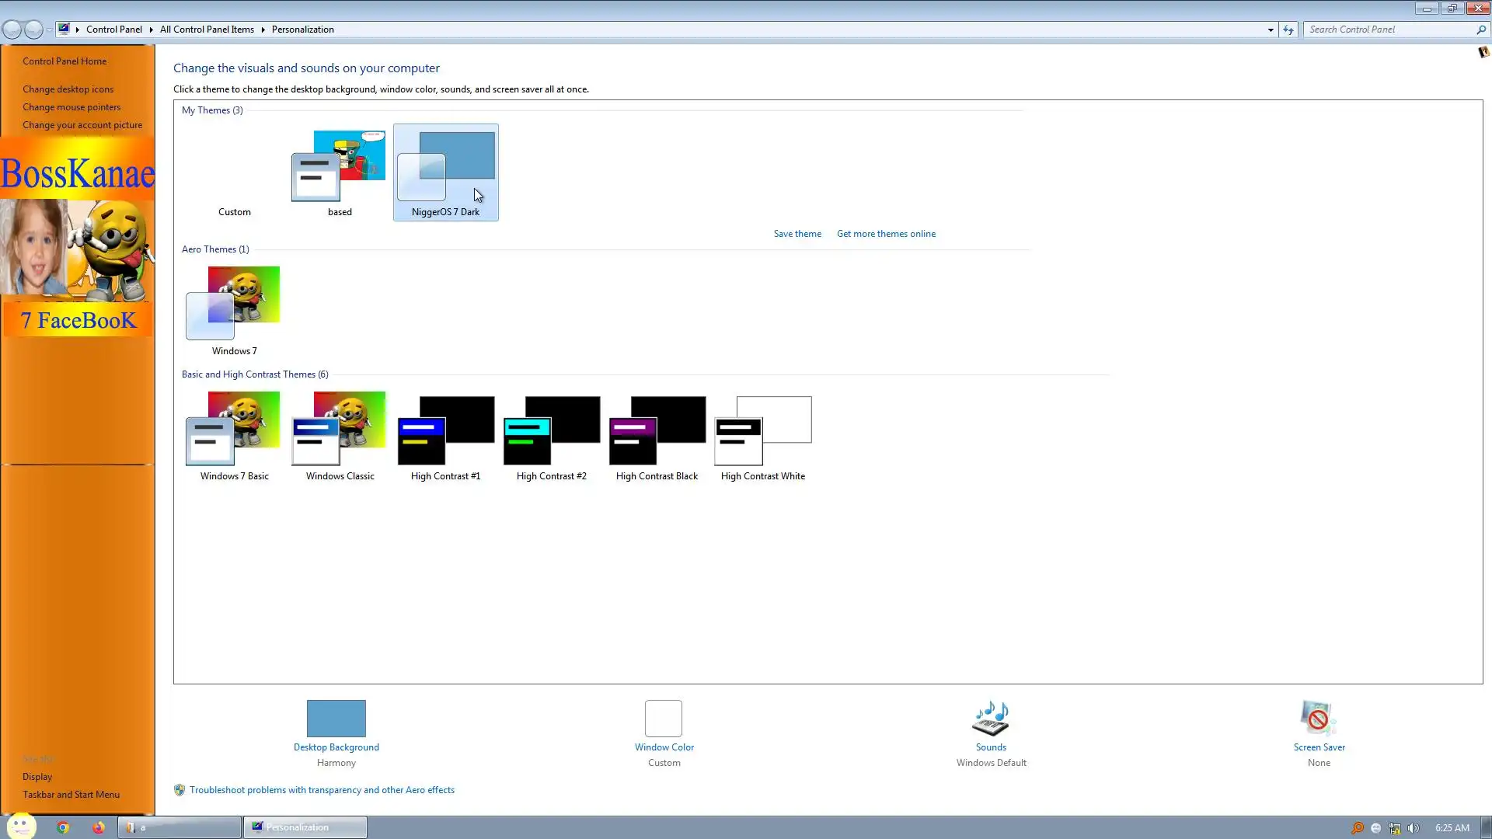Click the Save theme link
Image resolution: width=1492 pixels, height=839 pixels.
point(797,234)
